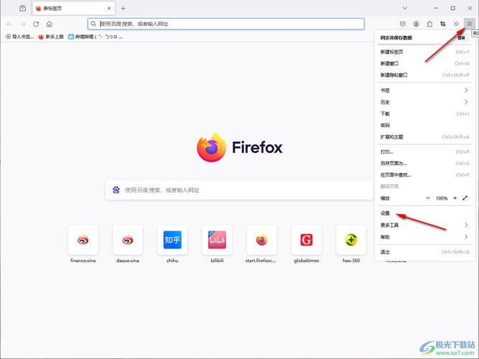Viewport: 479px width, 359px height.
Task: Expand the 书签 submenu
Action: [424, 90]
